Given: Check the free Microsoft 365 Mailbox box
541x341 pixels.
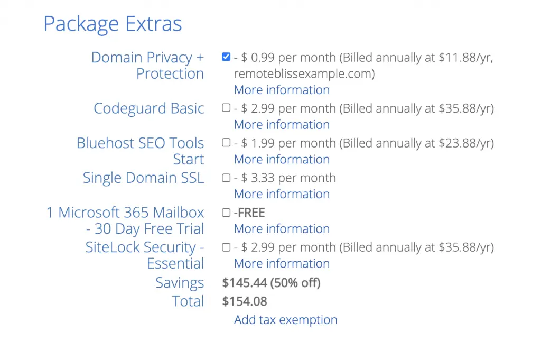Looking at the screenshot, I should click(226, 213).
